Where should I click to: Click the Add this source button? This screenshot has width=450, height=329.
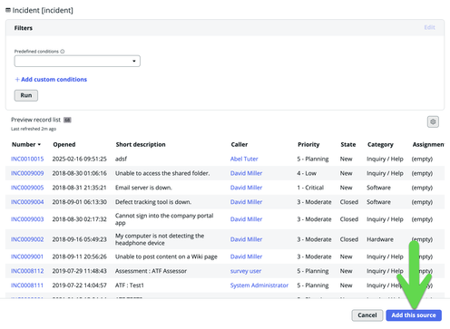pos(414,315)
